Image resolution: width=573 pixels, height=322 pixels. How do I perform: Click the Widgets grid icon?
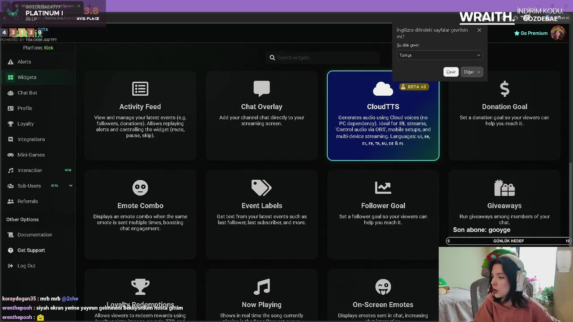pyautogui.click(x=10, y=77)
